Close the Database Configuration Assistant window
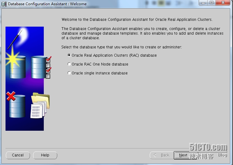 click(223, 3)
